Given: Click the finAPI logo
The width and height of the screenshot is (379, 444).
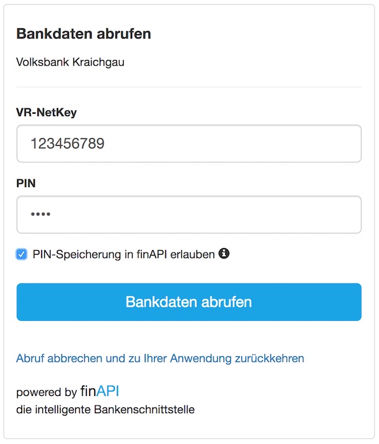Looking at the screenshot, I should (x=100, y=392).
